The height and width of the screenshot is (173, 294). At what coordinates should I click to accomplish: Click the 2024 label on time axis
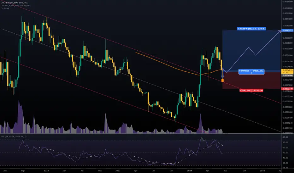tap(189, 171)
